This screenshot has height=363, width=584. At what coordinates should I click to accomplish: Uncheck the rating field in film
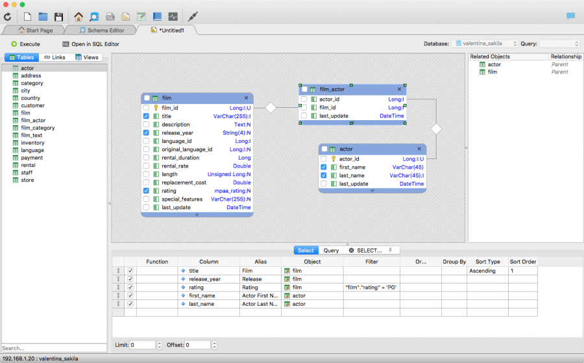pos(146,191)
